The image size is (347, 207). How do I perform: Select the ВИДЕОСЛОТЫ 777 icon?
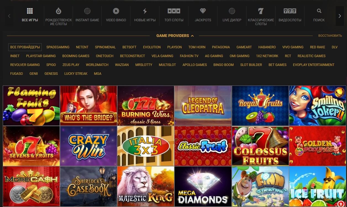pos(290,11)
